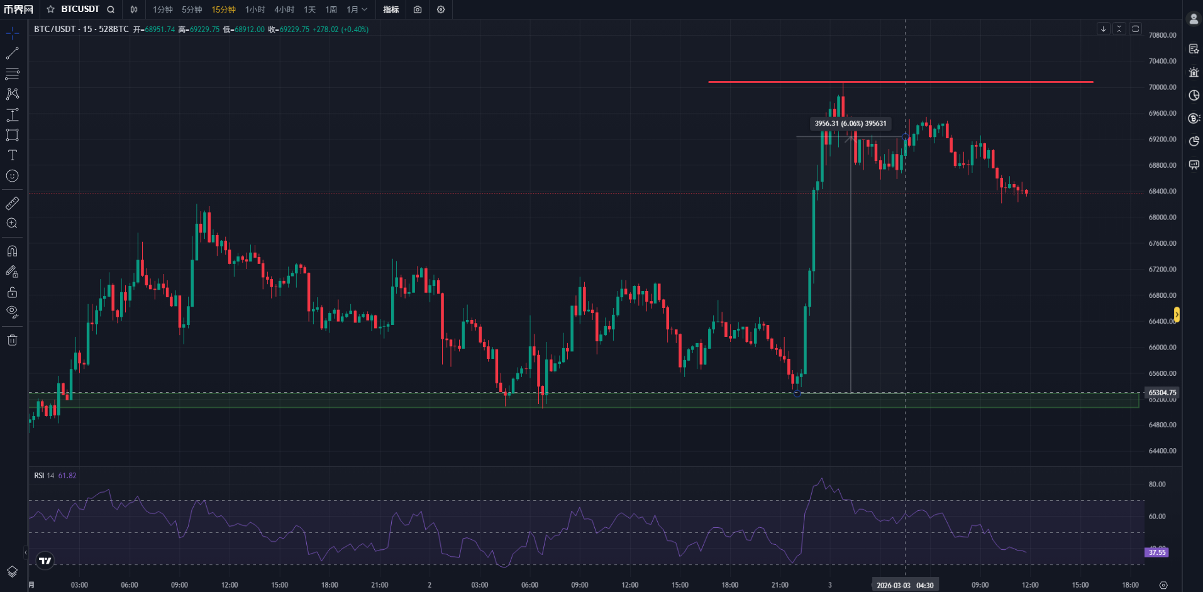Toggle lock on all drawings
The height and width of the screenshot is (592, 1203).
pyautogui.click(x=12, y=292)
